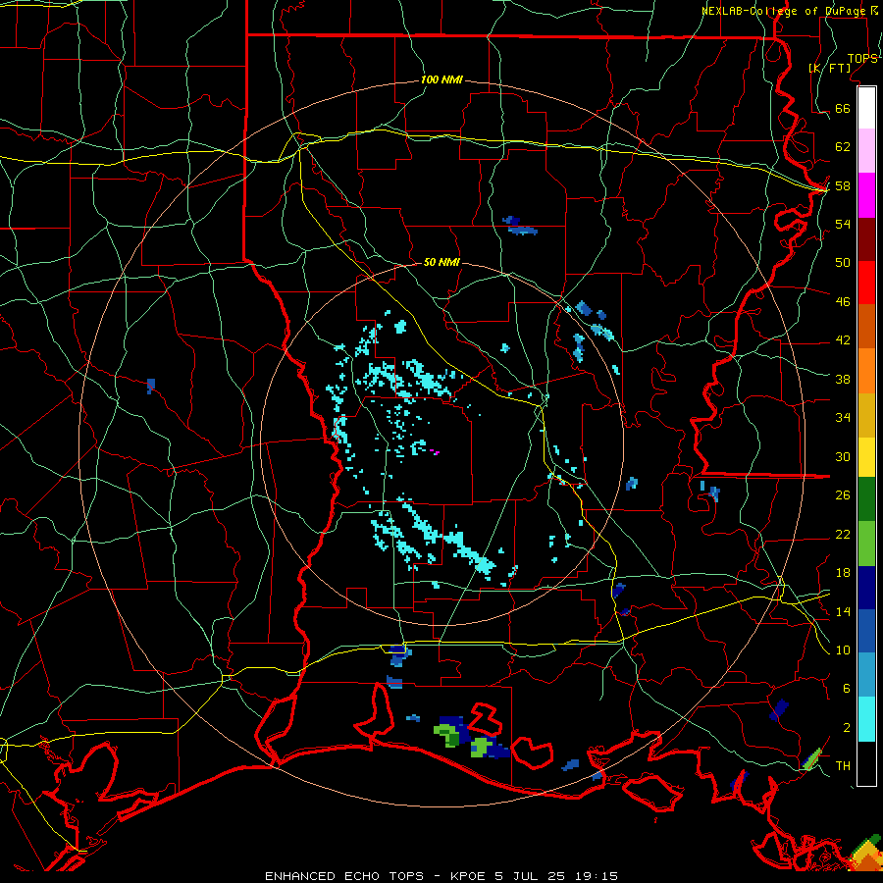Click the "TOPS" legend heading
The width and height of the screenshot is (883, 883).
click(x=862, y=59)
